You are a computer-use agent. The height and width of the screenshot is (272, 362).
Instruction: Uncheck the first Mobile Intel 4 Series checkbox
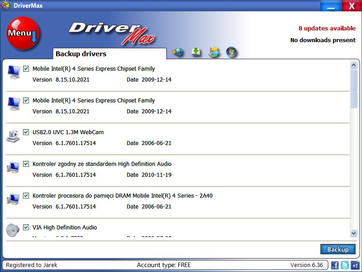coord(26,68)
